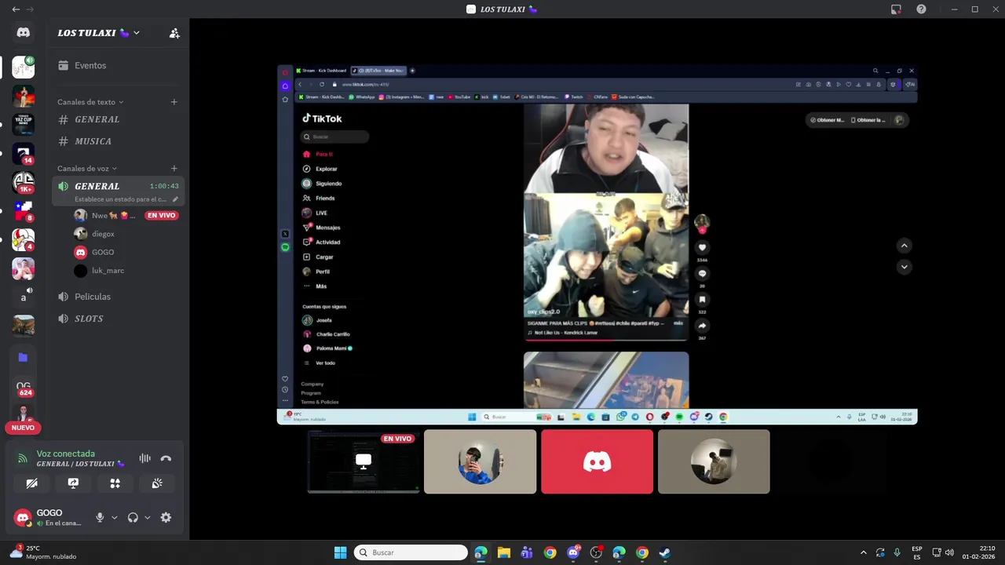This screenshot has width=1005, height=565.
Task: Click the green voice connection signal icon
Action: [23, 458]
